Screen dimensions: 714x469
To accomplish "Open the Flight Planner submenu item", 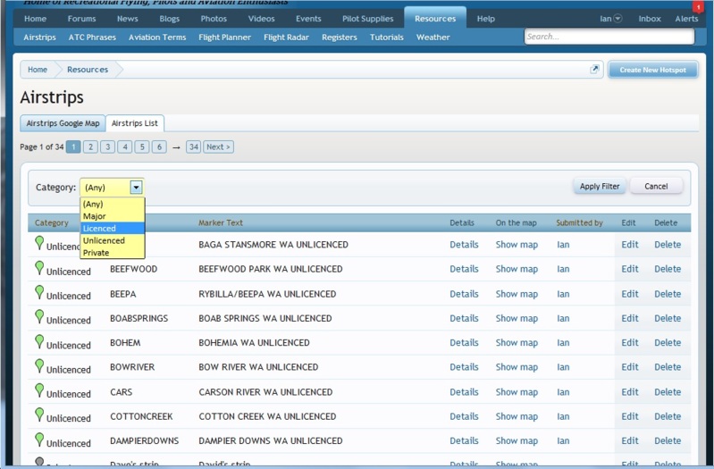I will point(224,38).
